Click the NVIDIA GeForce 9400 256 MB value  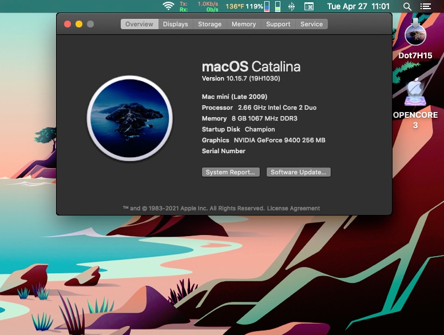pyautogui.click(x=279, y=140)
